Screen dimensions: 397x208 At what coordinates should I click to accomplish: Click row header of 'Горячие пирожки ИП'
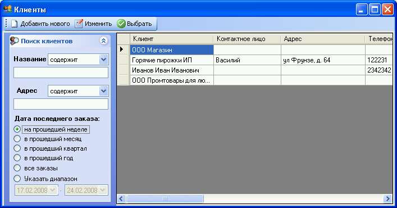pos(124,60)
